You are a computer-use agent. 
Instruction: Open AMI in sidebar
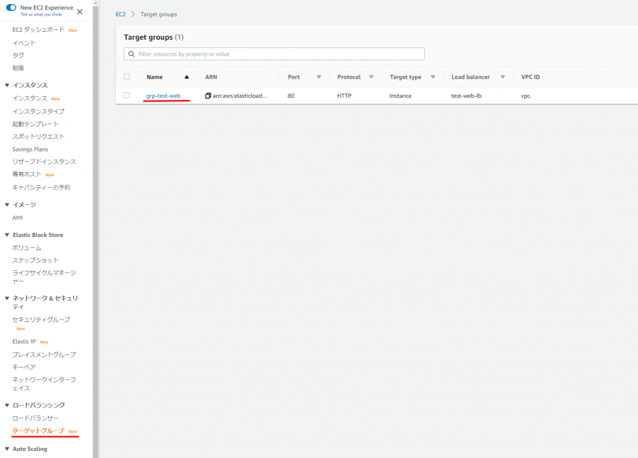click(x=17, y=218)
